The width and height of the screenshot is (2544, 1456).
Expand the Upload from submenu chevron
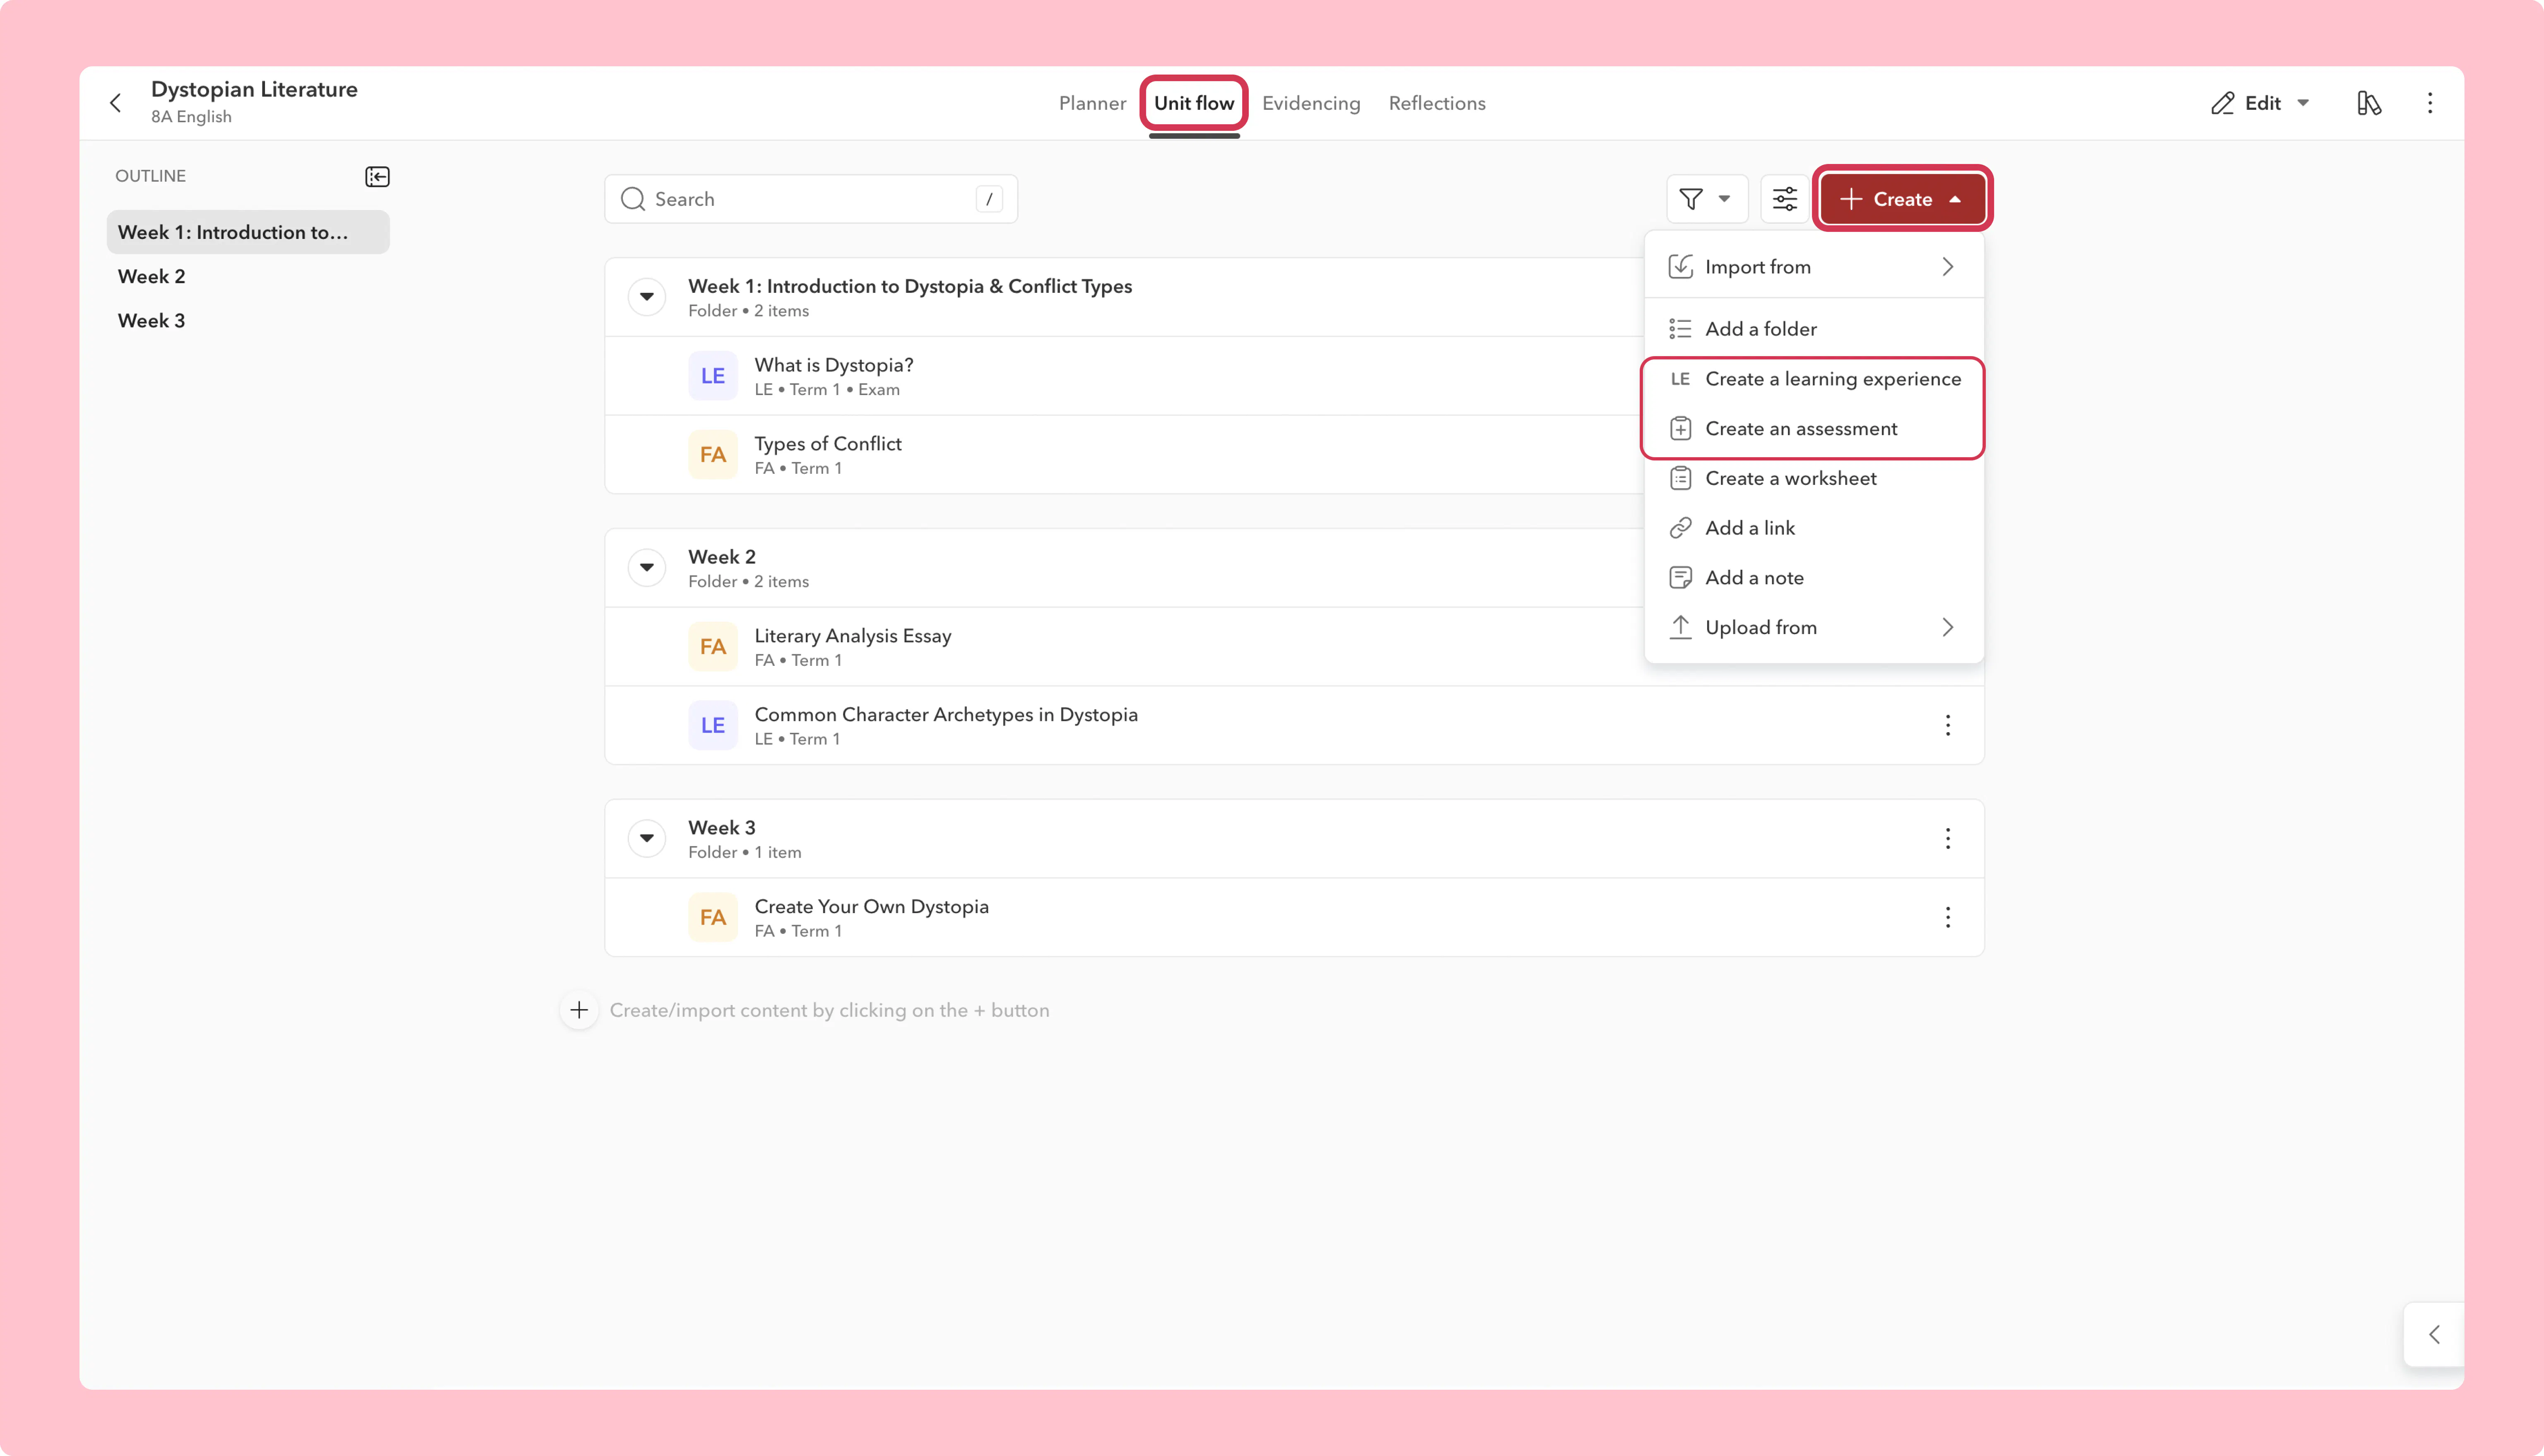tap(1947, 628)
